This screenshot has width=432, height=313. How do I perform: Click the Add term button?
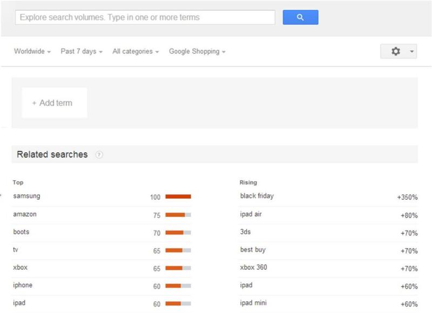(55, 103)
